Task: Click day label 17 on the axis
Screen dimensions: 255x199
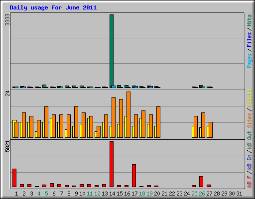Action: pyautogui.click(x=134, y=194)
